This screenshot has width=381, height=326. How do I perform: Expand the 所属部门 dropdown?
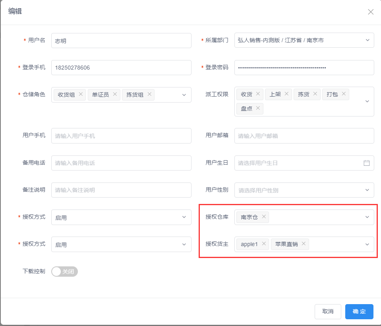pyautogui.click(x=367, y=40)
